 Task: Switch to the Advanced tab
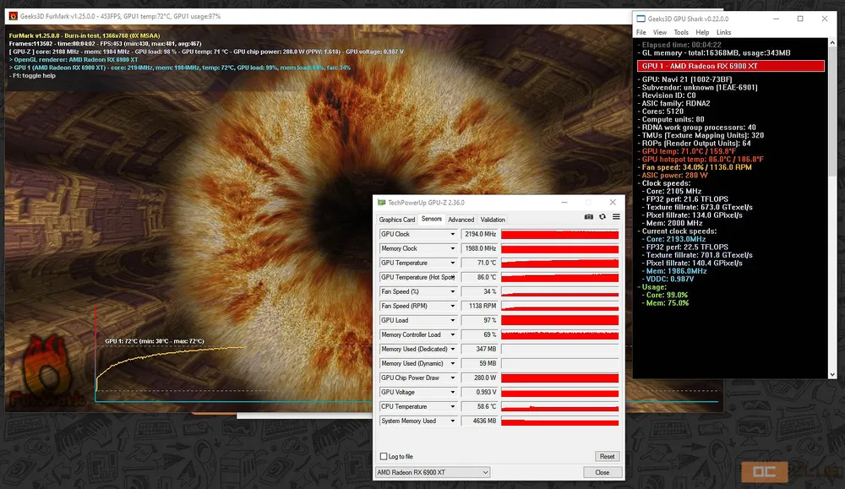461,220
